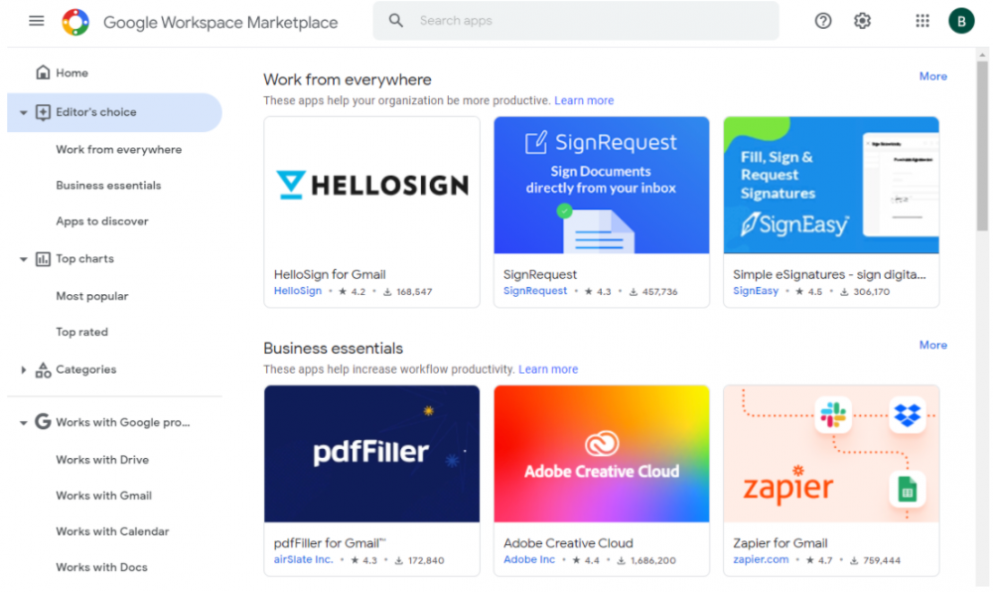Click the Adobe Creative Cloud app title
Screen dimensions: 993x592
tap(568, 543)
